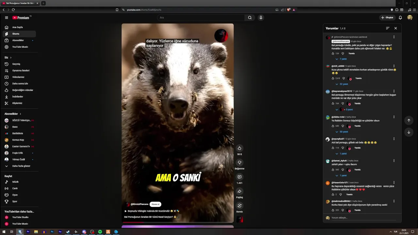Open comments sort order menu
Viewport: 418px width, 235px height.
(388, 28)
